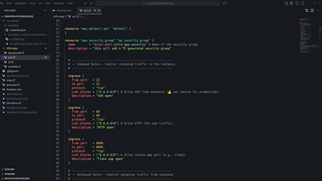This screenshot has width=322, height=181.
Task: Open the dropdown arrow next to the chat icon
Action: [x=228, y=3]
